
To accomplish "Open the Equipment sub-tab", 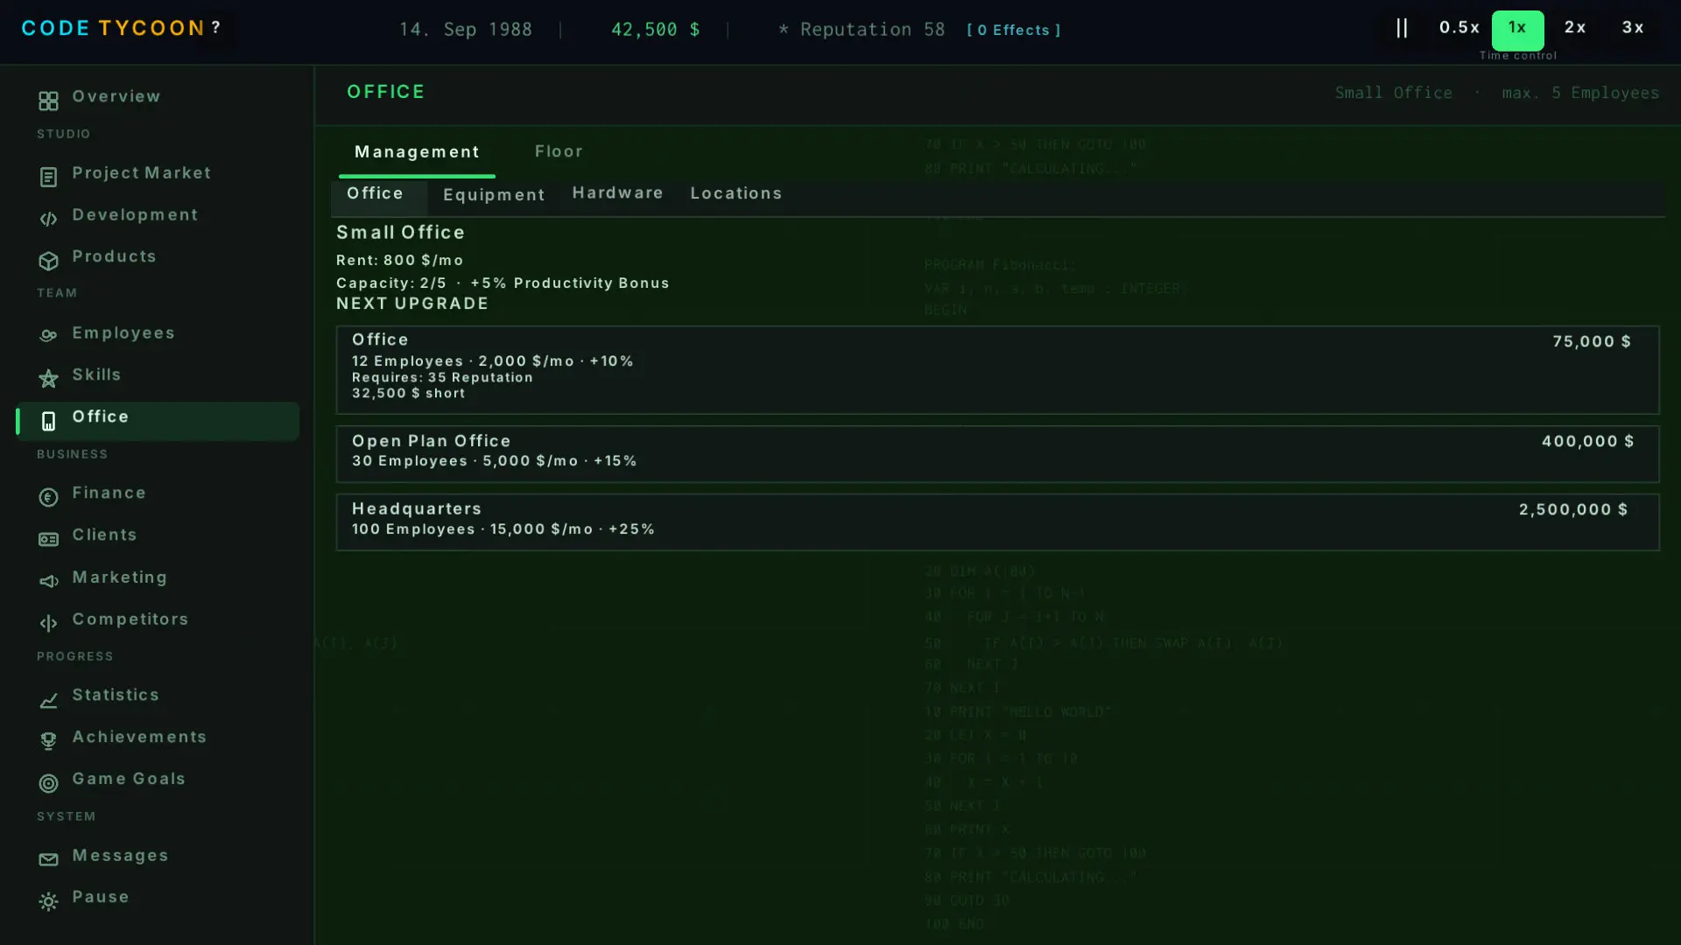I will click(x=494, y=196).
